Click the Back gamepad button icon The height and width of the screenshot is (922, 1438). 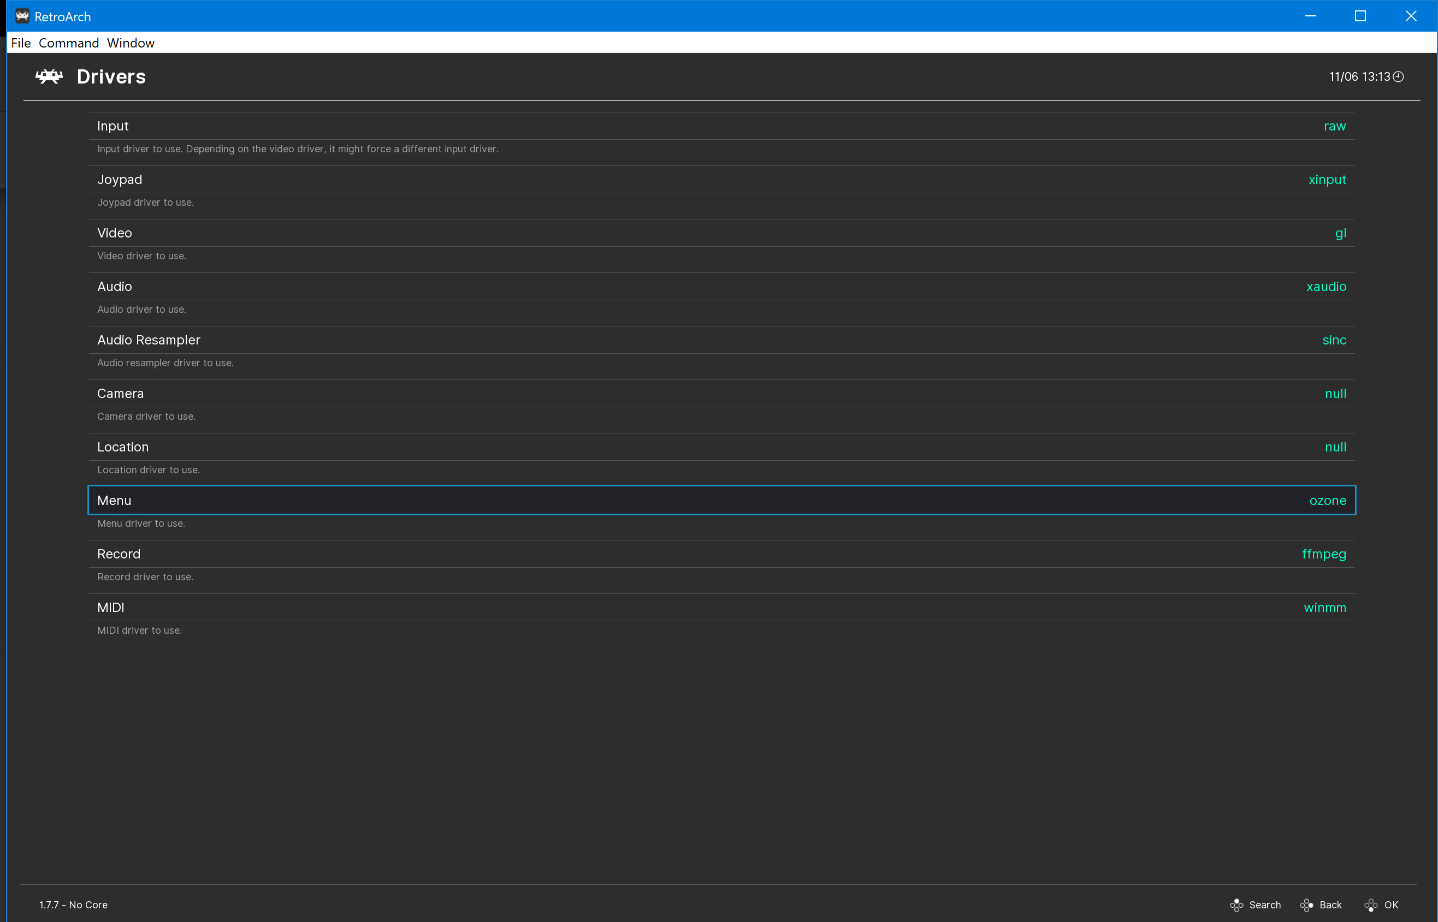[x=1306, y=905]
